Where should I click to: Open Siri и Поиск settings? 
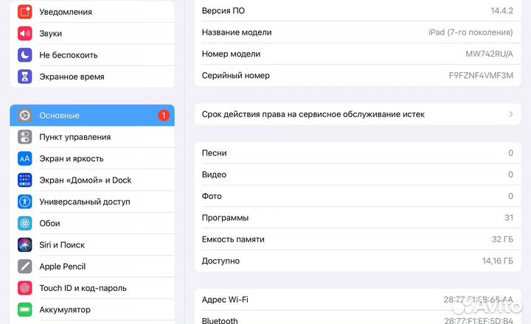pyautogui.click(x=92, y=245)
